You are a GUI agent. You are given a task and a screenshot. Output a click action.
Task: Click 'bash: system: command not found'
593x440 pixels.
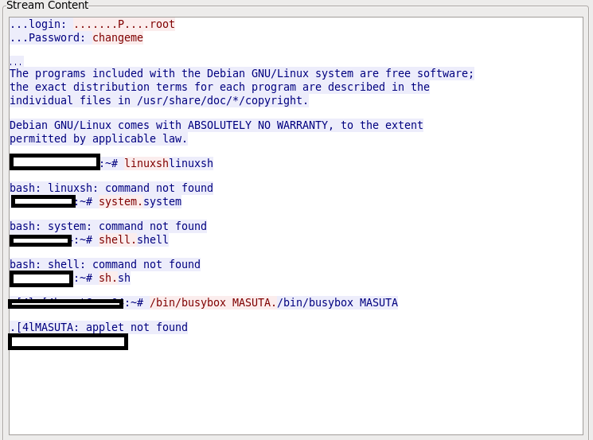(x=108, y=226)
